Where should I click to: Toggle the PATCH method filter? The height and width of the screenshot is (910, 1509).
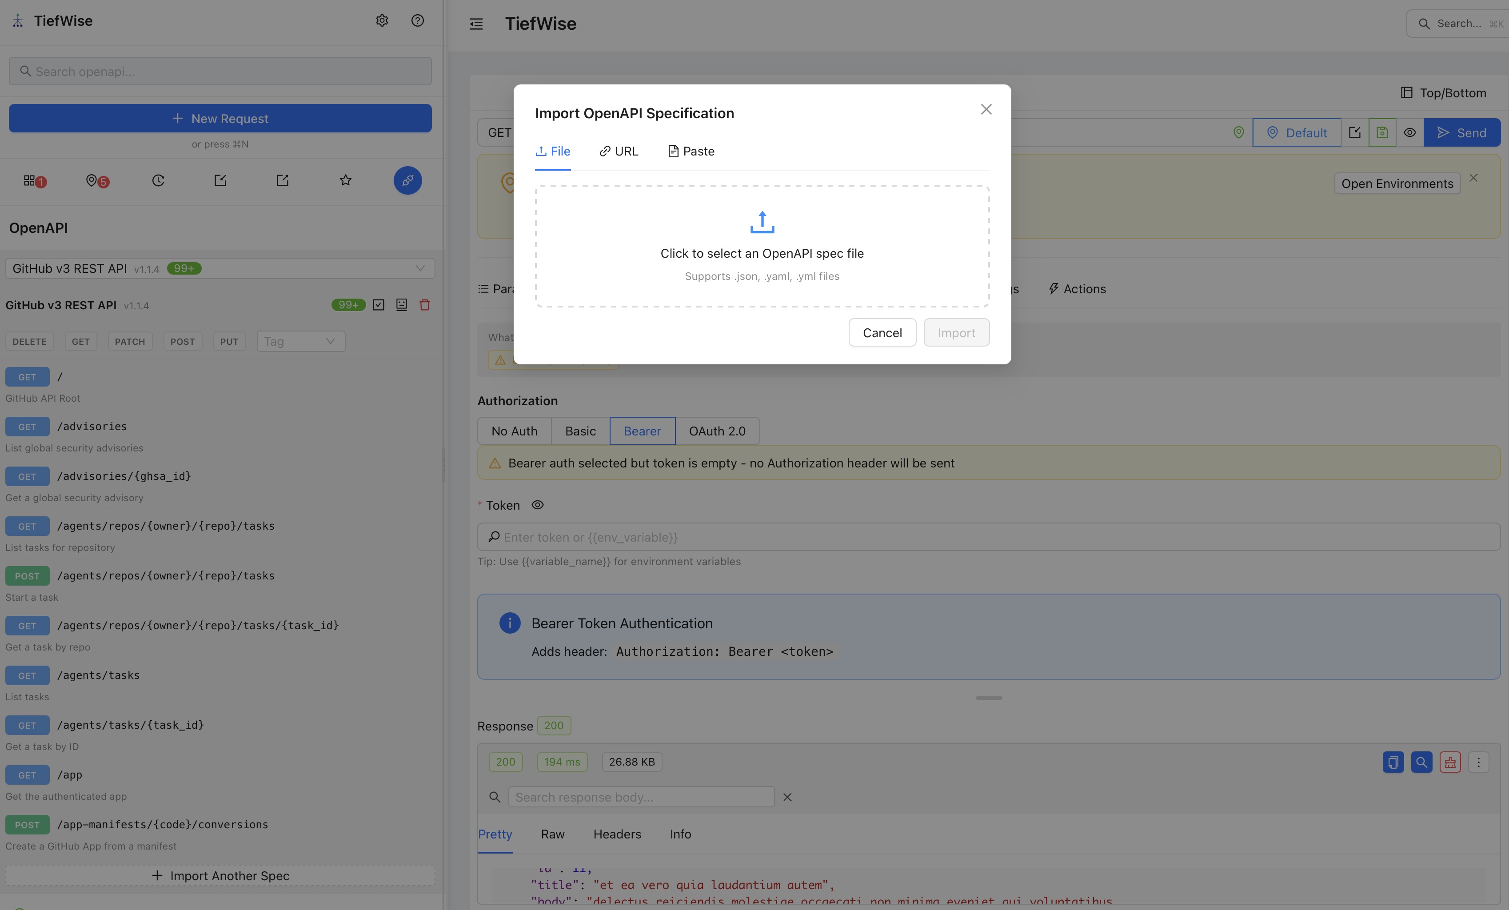click(130, 341)
